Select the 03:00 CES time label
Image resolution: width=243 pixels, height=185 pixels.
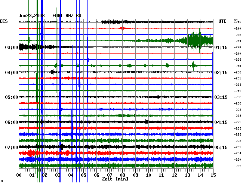(12, 47)
